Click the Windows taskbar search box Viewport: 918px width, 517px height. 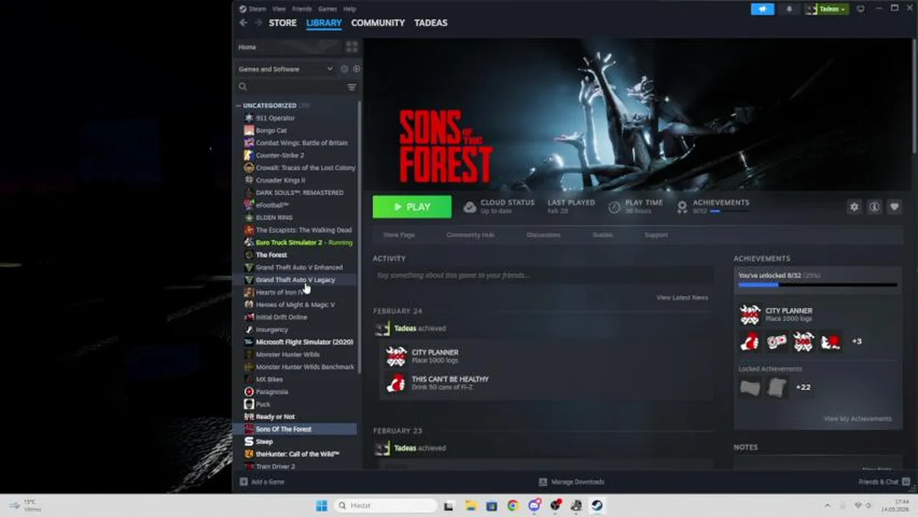(386, 506)
